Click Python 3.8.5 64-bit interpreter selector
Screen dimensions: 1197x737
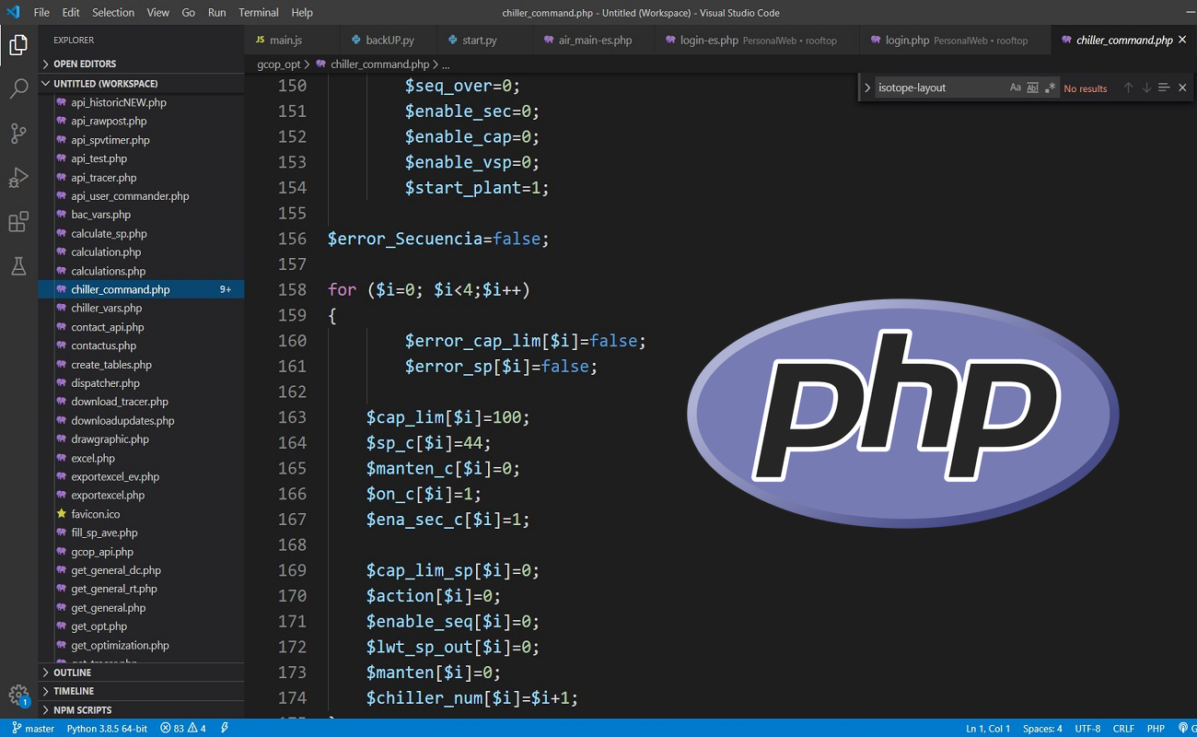click(107, 728)
